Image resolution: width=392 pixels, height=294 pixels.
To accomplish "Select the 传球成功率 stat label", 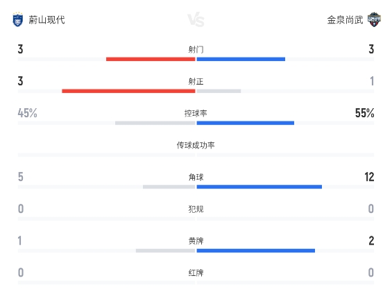I will (x=196, y=145).
